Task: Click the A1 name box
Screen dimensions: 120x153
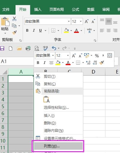Action: [x=17, y=61]
